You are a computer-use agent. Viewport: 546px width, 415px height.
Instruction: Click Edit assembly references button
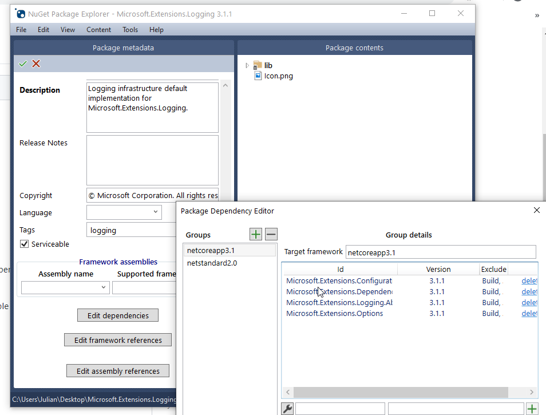[x=118, y=371]
